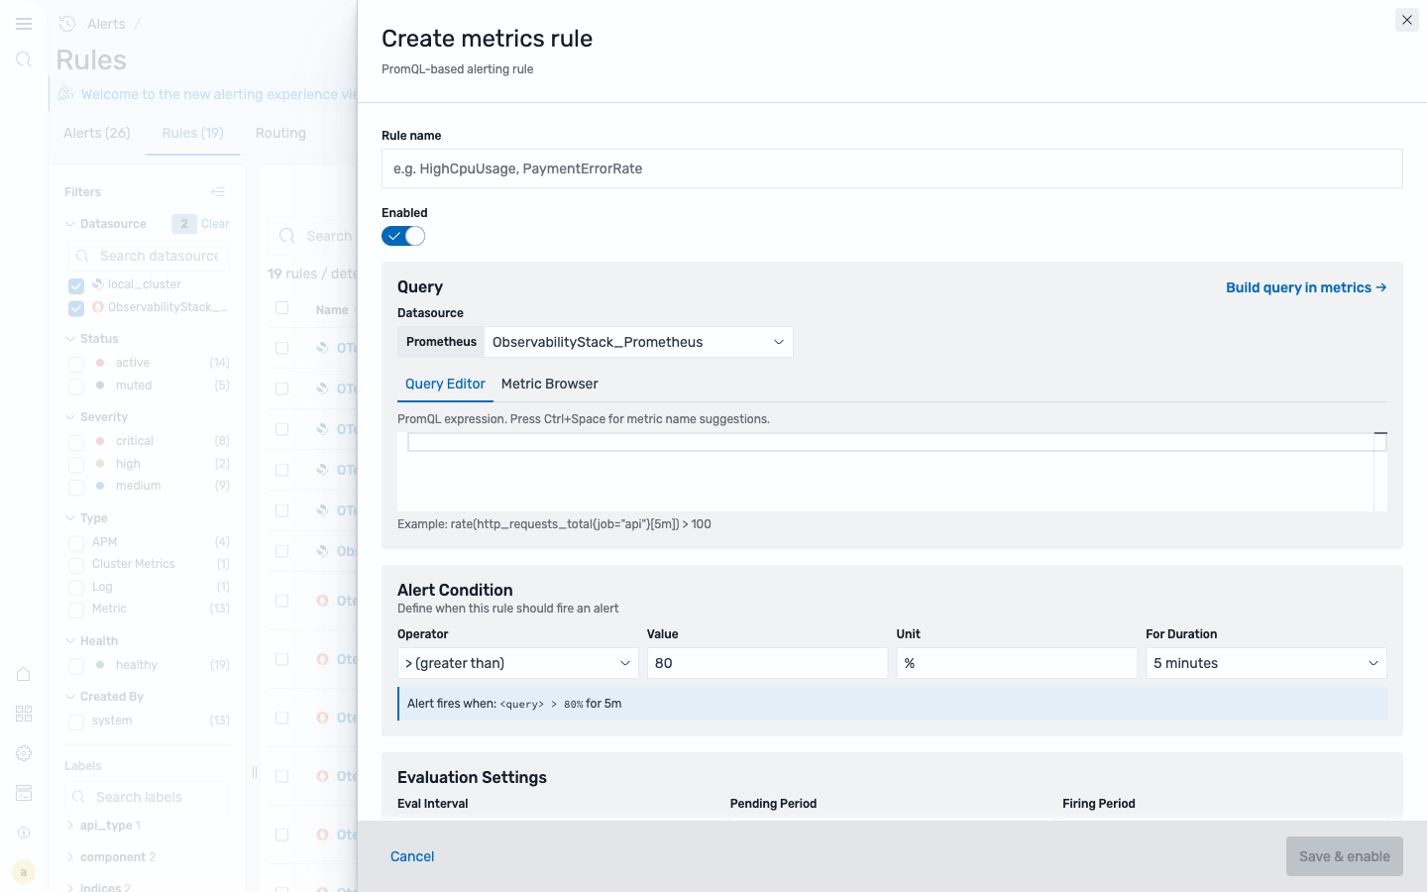Check the medium severity filter
1427x892 pixels.
click(x=76, y=487)
